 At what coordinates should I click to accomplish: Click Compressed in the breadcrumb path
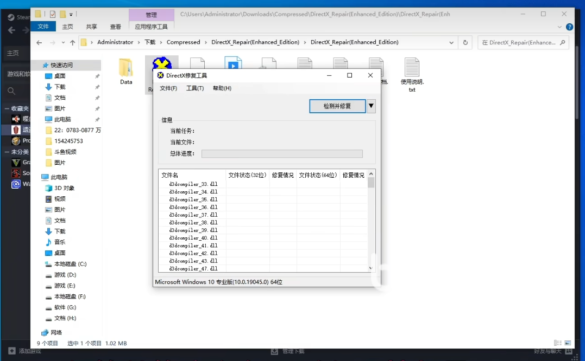183,42
